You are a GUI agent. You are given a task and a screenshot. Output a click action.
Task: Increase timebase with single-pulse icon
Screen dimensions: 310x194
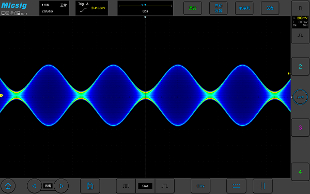(165, 186)
